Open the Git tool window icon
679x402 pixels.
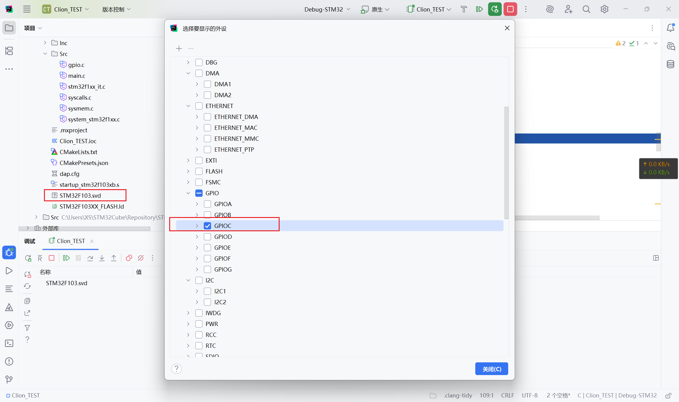[x=9, y=379]
